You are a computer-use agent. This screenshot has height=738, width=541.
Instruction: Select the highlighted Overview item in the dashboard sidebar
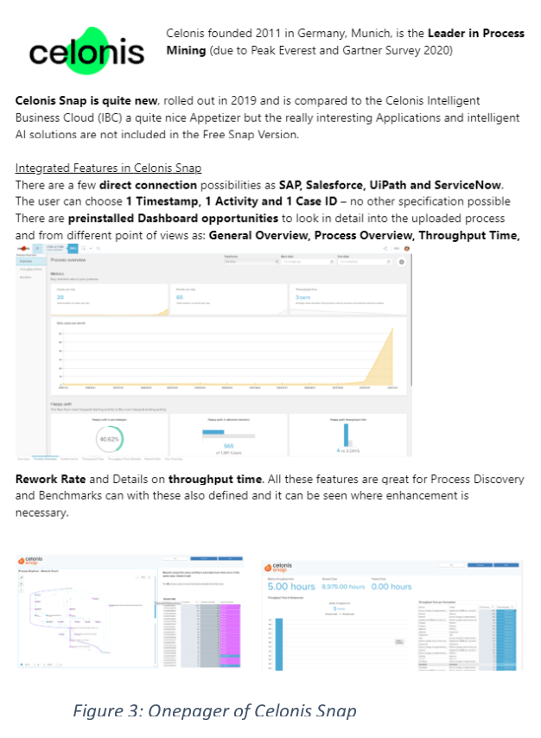pyautogui.click(x=31, y=261)
